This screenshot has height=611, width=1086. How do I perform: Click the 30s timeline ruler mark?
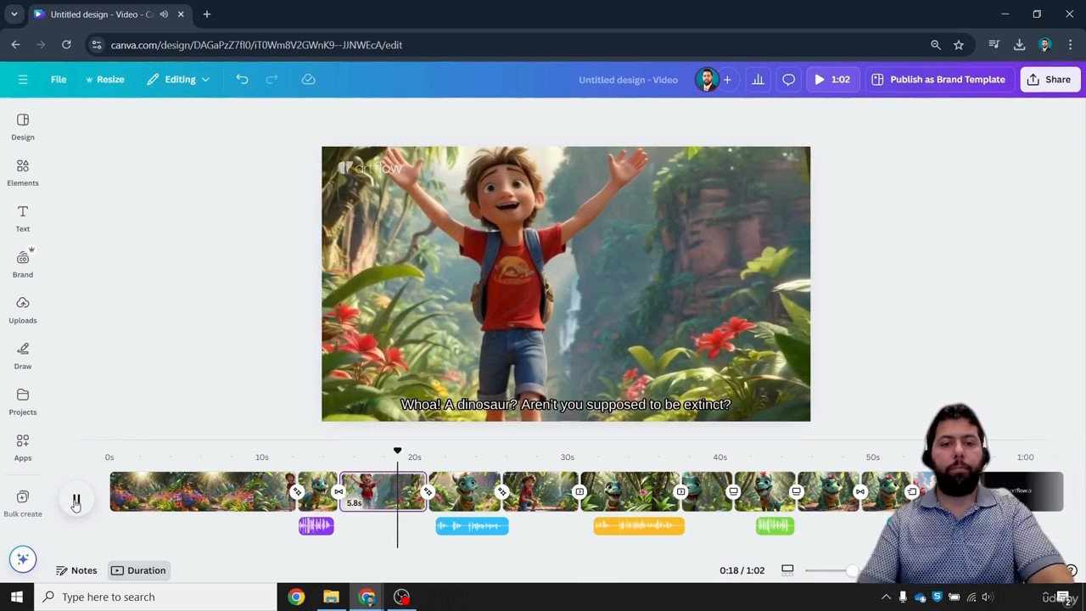[567, 457]
